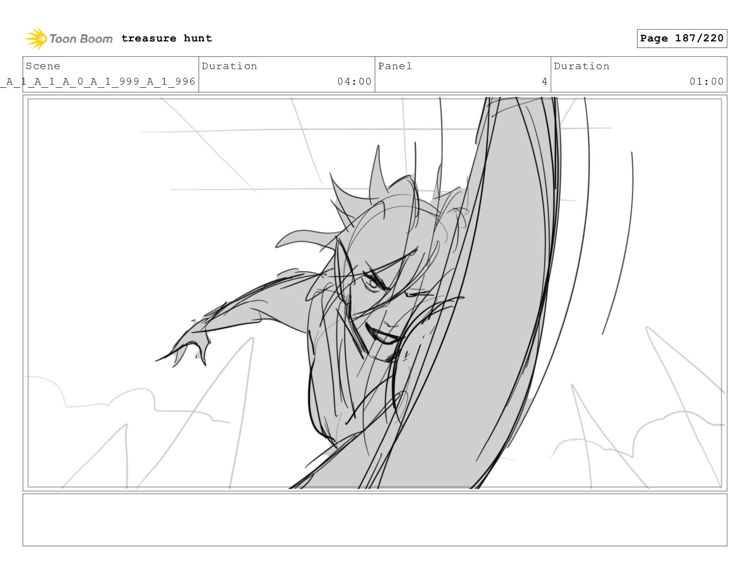Select the panel number '4'
The height and width of the screenshot is (580, 751).
[x=544, y=81]
